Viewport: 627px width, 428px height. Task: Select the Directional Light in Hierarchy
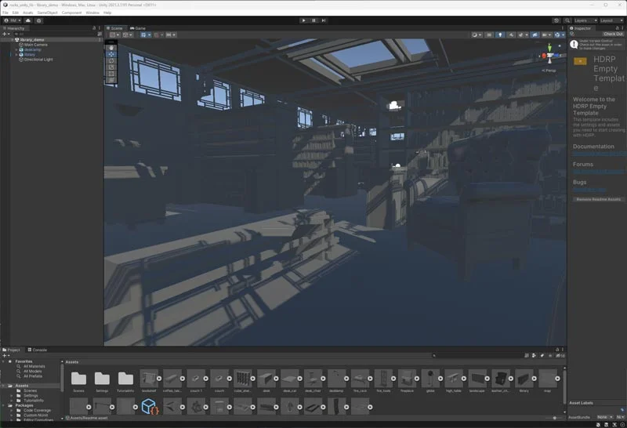tap(38, 60)
